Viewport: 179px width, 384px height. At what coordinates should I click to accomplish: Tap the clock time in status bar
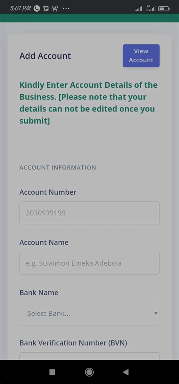(20, 9)
